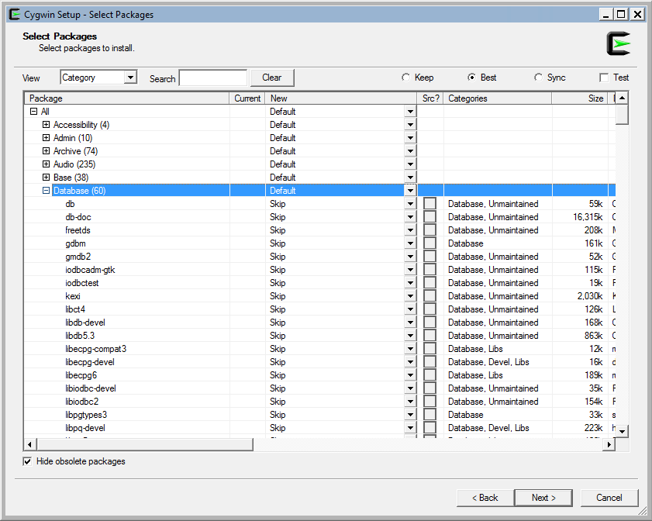The height and width of the screenshot is (521, 652).
Task: Click the Clear search button
Action: [x=272, y=78]
